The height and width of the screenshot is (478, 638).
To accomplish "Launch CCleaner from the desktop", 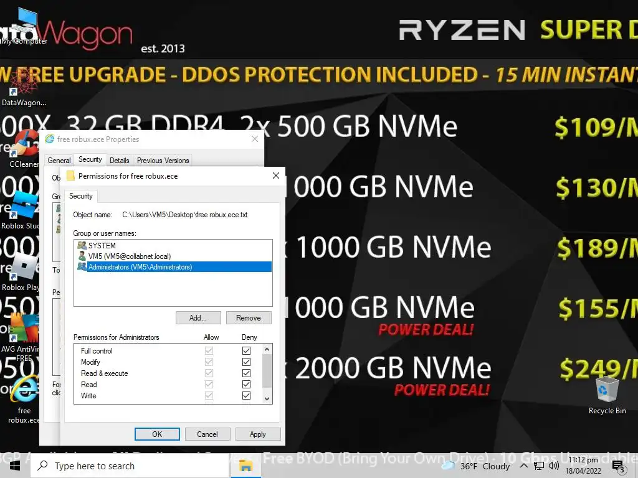I will point(24,148).
